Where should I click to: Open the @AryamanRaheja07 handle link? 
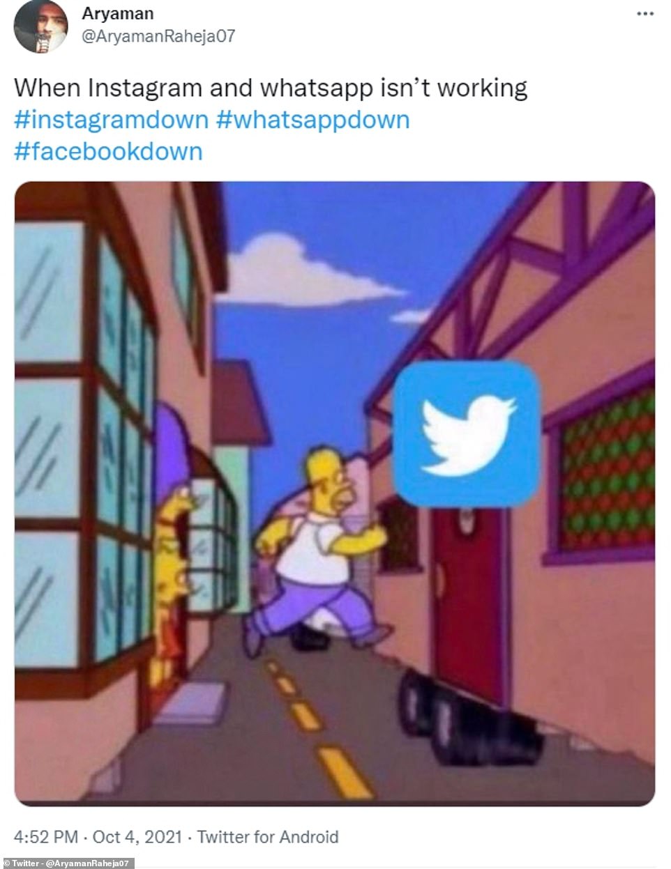(x=158, y=36)
